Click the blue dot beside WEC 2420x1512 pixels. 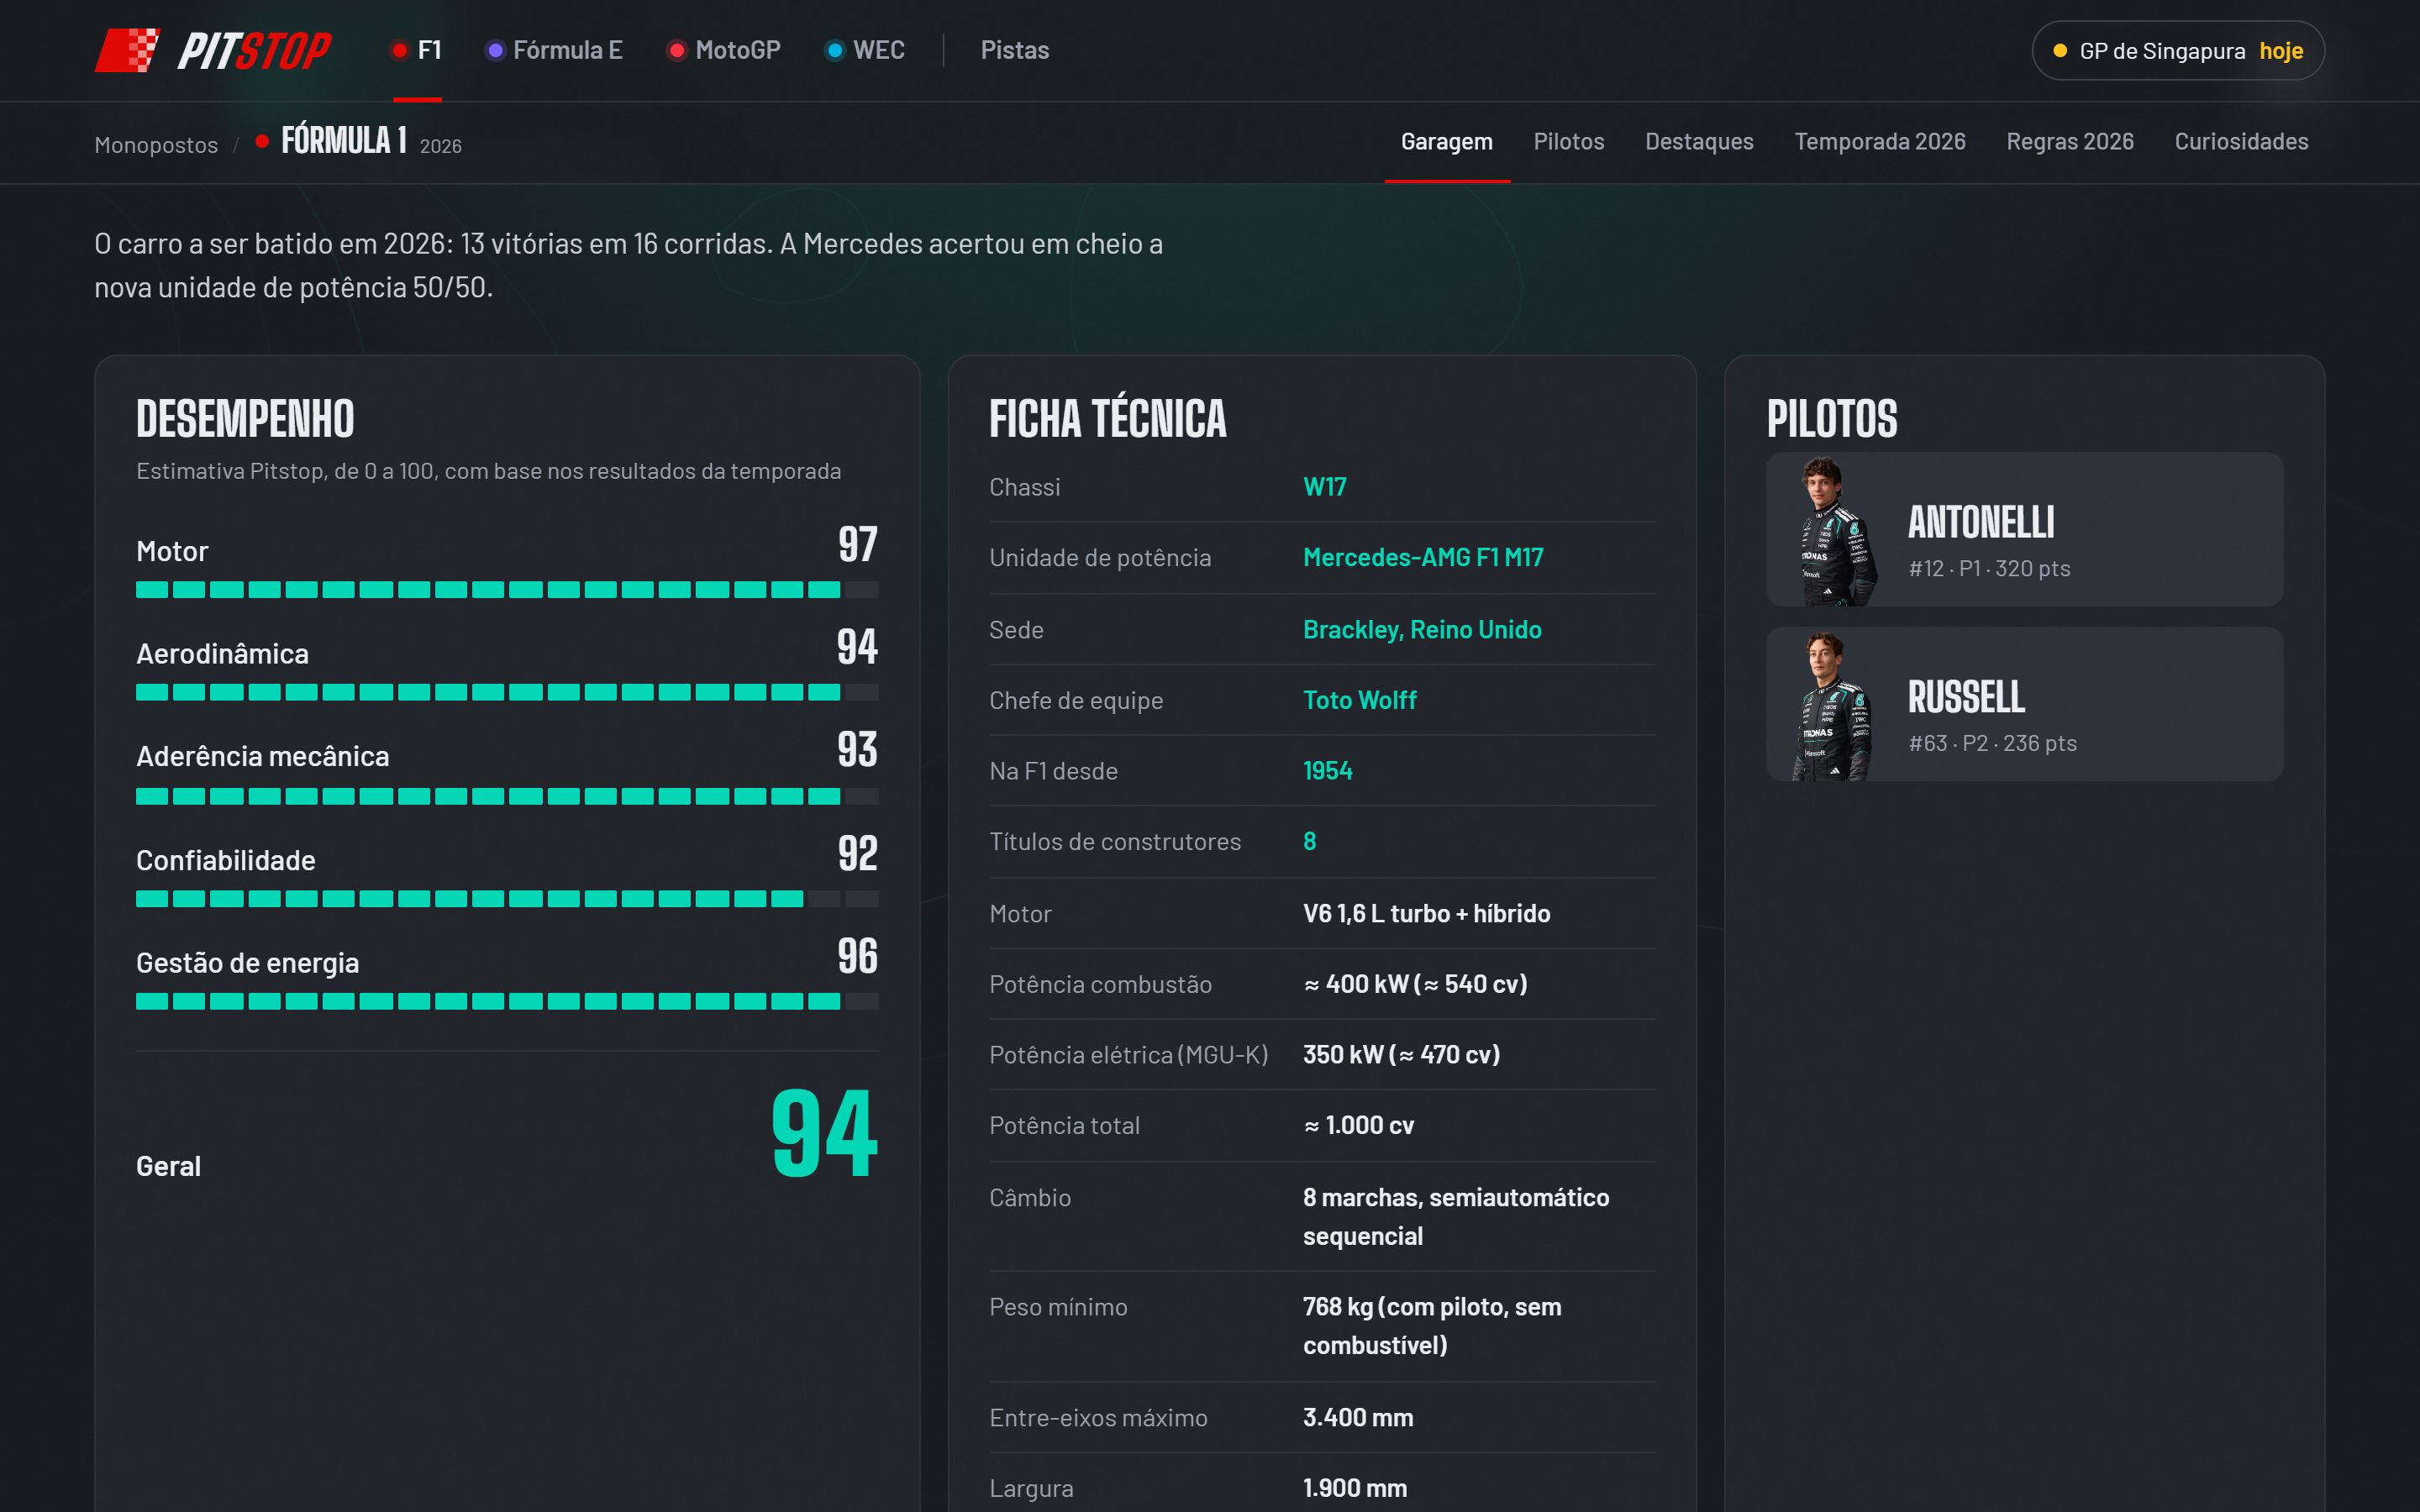coord(835,50)
